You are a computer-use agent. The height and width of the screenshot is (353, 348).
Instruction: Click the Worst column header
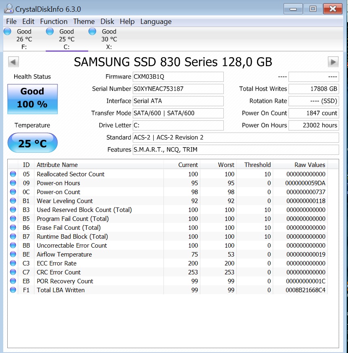(x=218, y=165)
